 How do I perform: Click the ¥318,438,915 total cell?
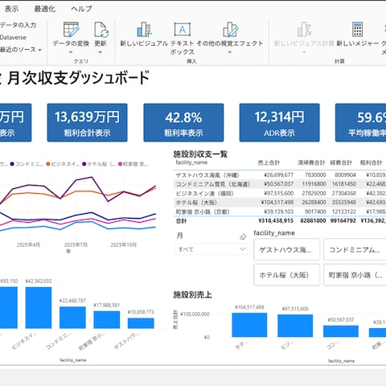276,220
